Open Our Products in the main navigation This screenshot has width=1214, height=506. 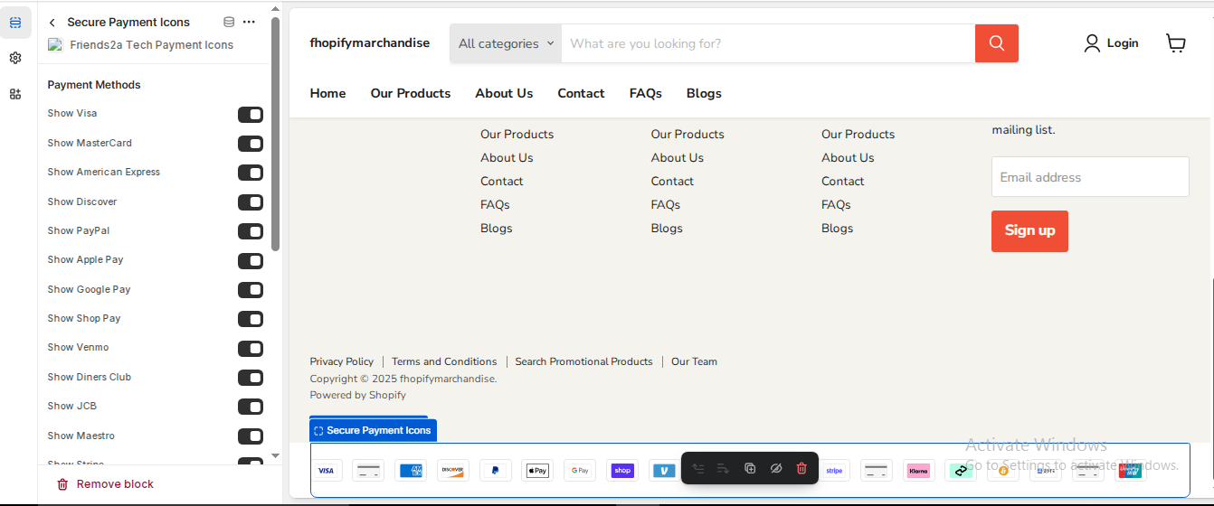pos(410,93)
